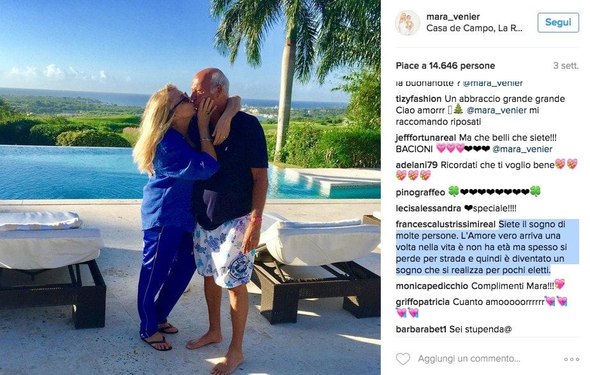Open pinograffeo commenter profile
The width and height of the screenshot is (590, 375).
pos(420,192)
